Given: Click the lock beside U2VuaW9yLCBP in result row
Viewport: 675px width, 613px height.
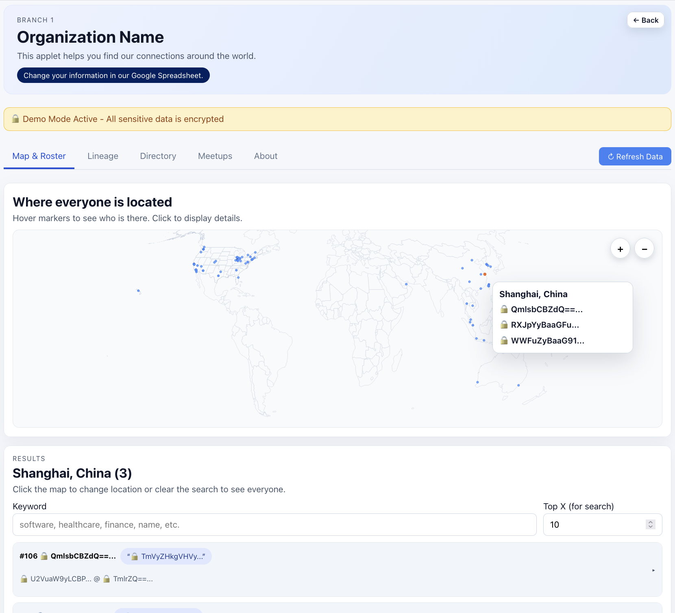Looking at the screenshot, I should pos(24,579).
